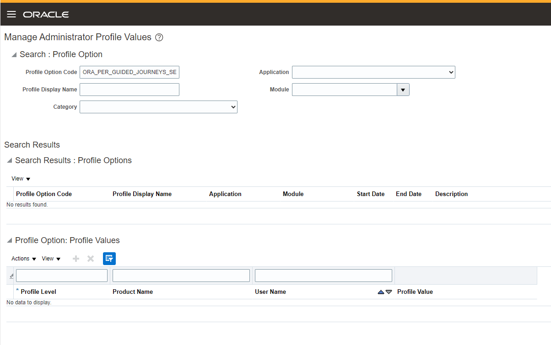
Task: Click the Module dropdown arrow button
Action: click(x=403, y=89)
